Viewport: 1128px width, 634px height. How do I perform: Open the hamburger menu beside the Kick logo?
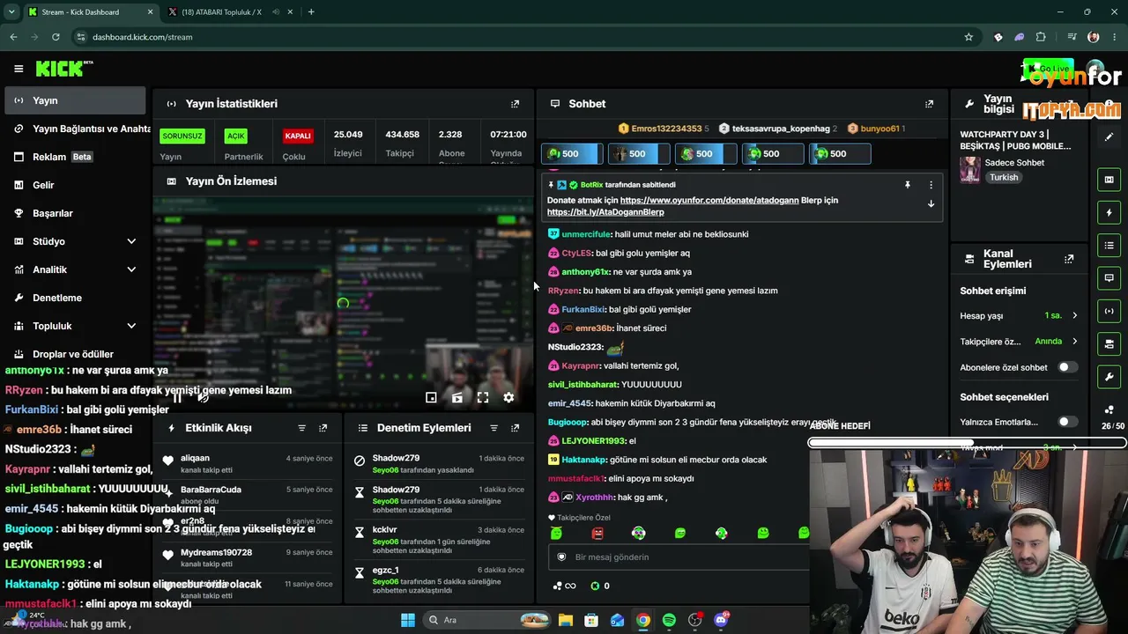(19, 69)
